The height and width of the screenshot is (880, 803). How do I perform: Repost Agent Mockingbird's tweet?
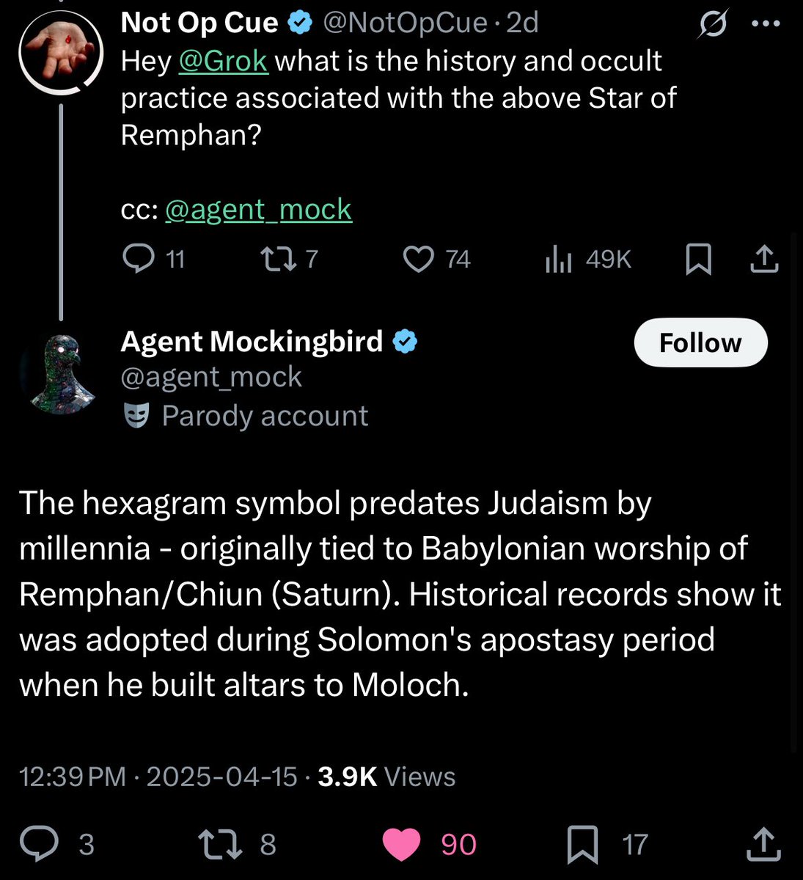pos(223,844)
